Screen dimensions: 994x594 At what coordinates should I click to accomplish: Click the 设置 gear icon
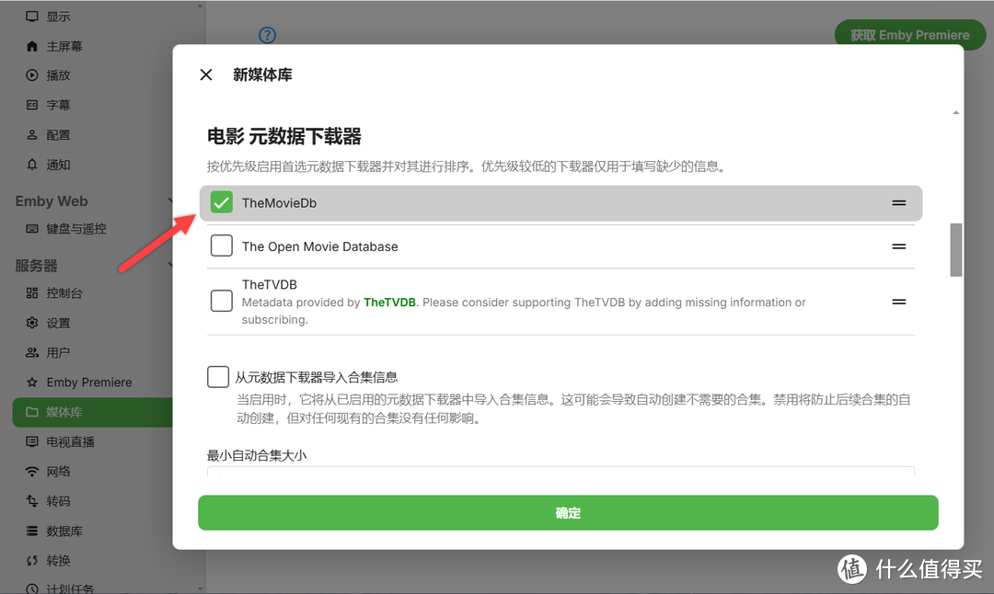point(31,323)
